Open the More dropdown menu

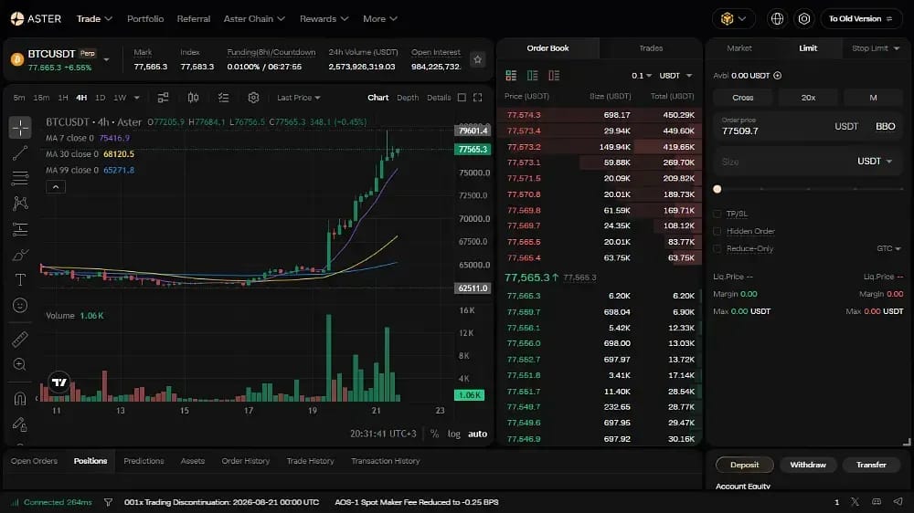(x=380, y=18)
